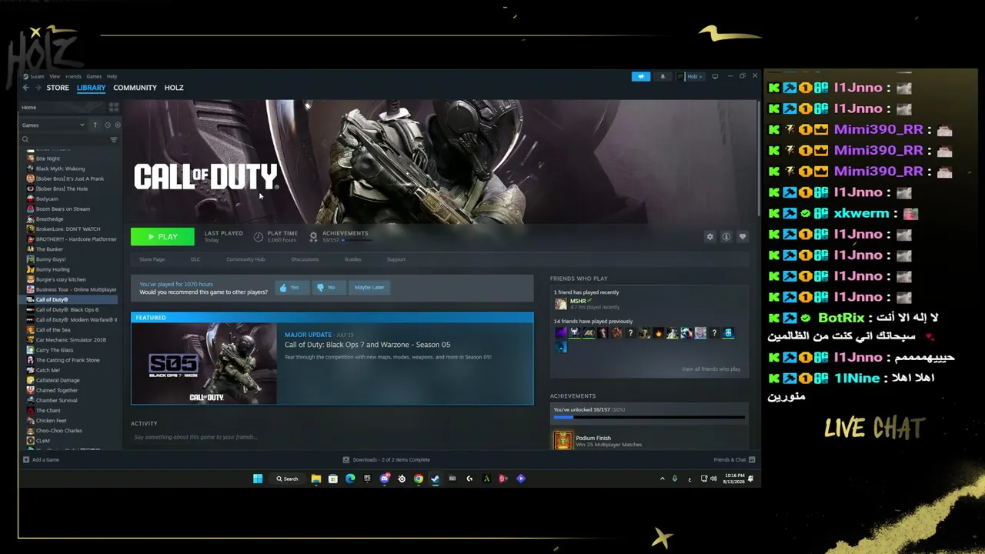View all friends who play link
This screenshot has width=985, height=554.
tap(711, 369)
